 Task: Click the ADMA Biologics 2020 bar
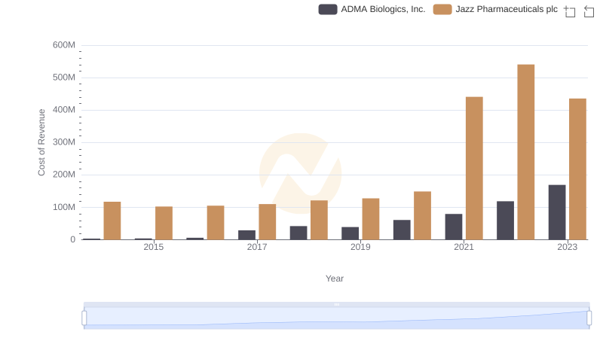402,230
